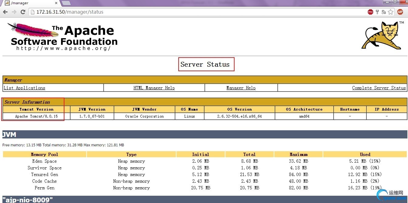Click the translate page icon

384,12
